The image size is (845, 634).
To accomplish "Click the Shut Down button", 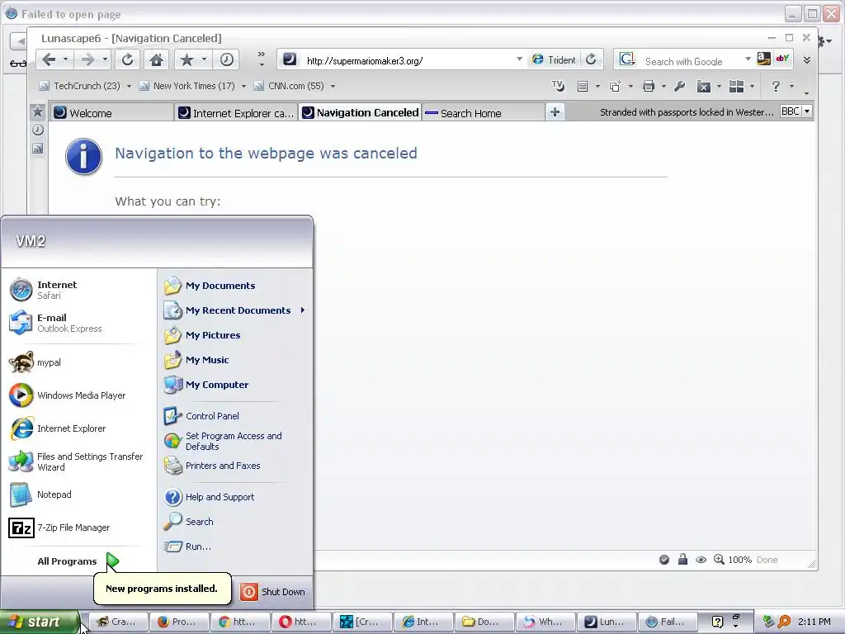I will [x=272, y=591].
